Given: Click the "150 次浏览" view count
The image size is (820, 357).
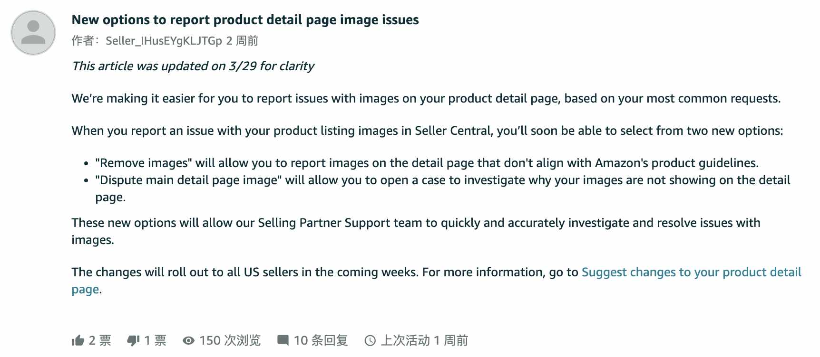Looking at the screenshot, I should click(x=230, y=340).
